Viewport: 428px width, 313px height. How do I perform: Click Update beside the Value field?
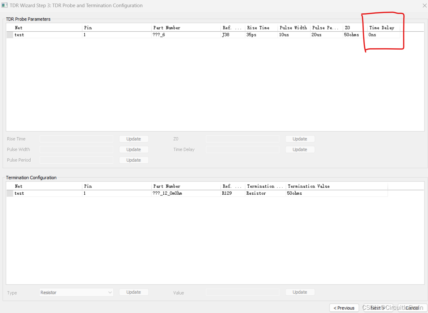[300, 292]
